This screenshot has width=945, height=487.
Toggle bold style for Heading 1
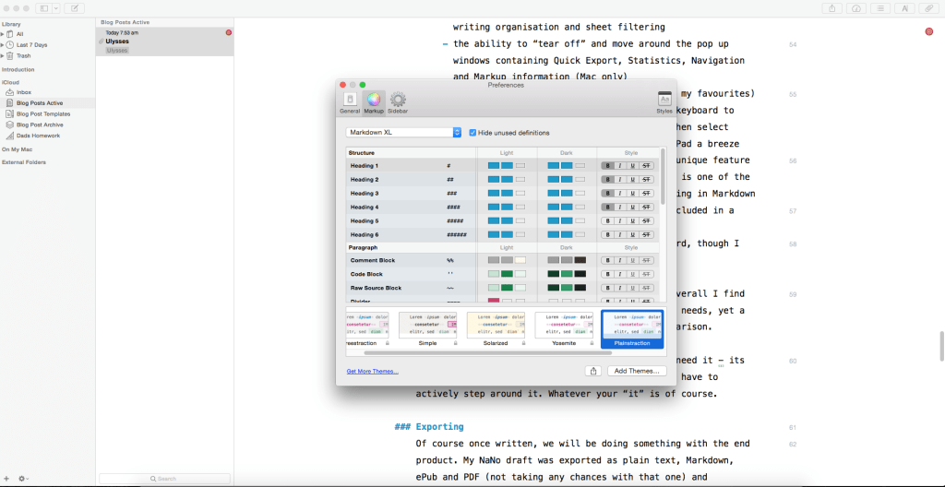(607, 166)
